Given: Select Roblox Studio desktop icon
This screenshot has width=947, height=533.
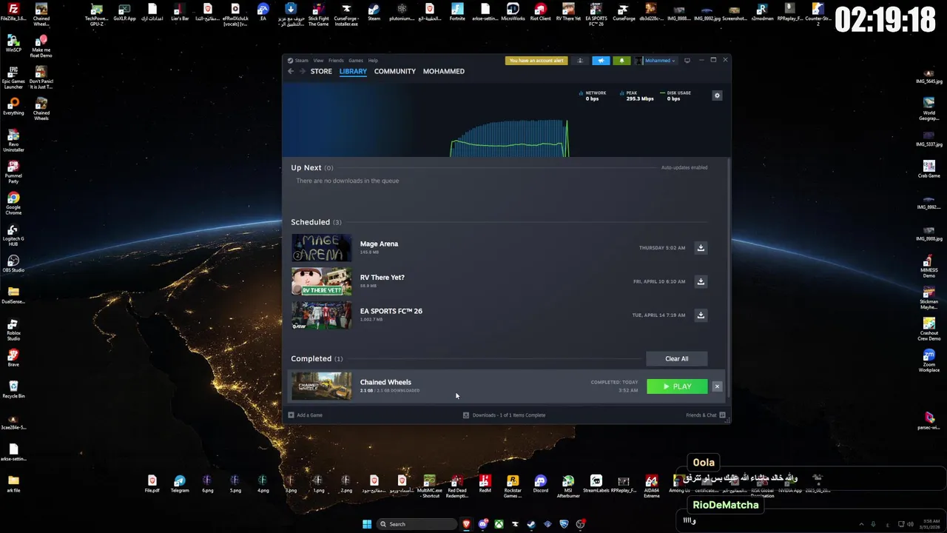Looking at the screenshot, I should 13,330.
